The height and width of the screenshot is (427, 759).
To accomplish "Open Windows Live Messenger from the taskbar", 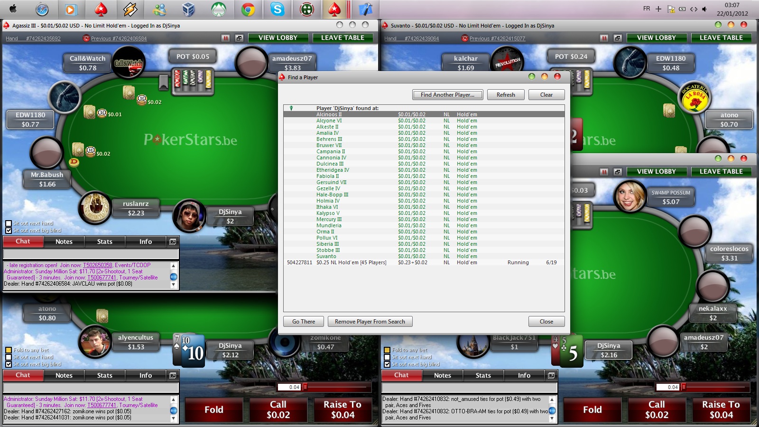I will coord(159,9).
